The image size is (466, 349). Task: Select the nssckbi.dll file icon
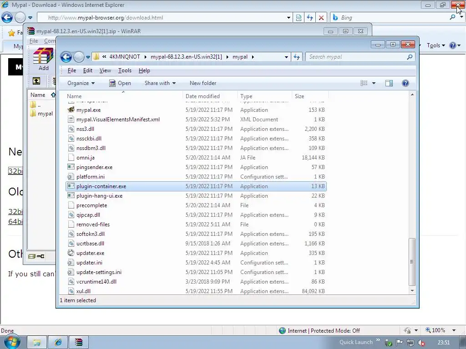71,138
